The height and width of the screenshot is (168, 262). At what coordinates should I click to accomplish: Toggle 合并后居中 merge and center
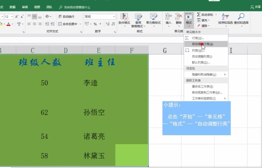tap(68, 24)
